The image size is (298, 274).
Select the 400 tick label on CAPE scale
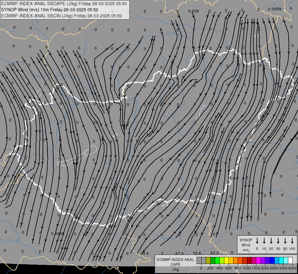point(219,268)
